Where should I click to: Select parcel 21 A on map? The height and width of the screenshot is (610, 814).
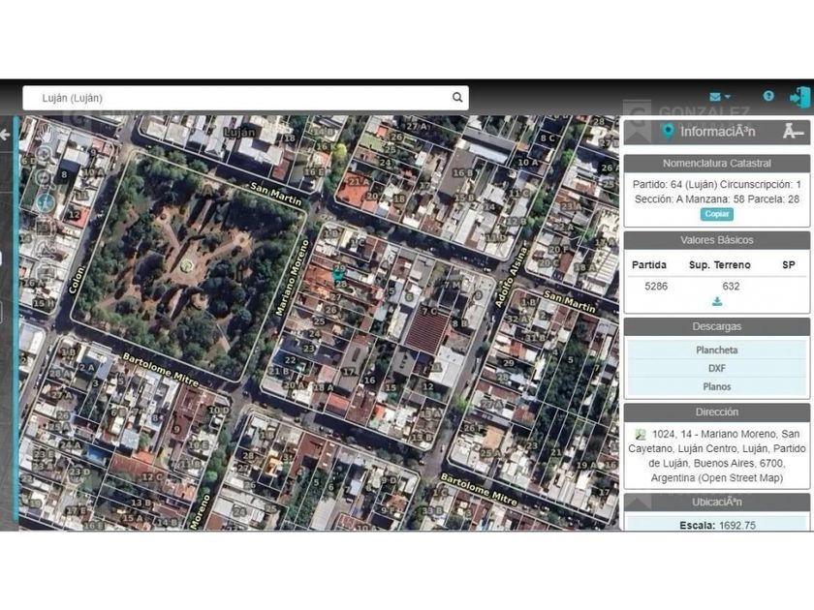pyautogui.click(x=360, y=182)
